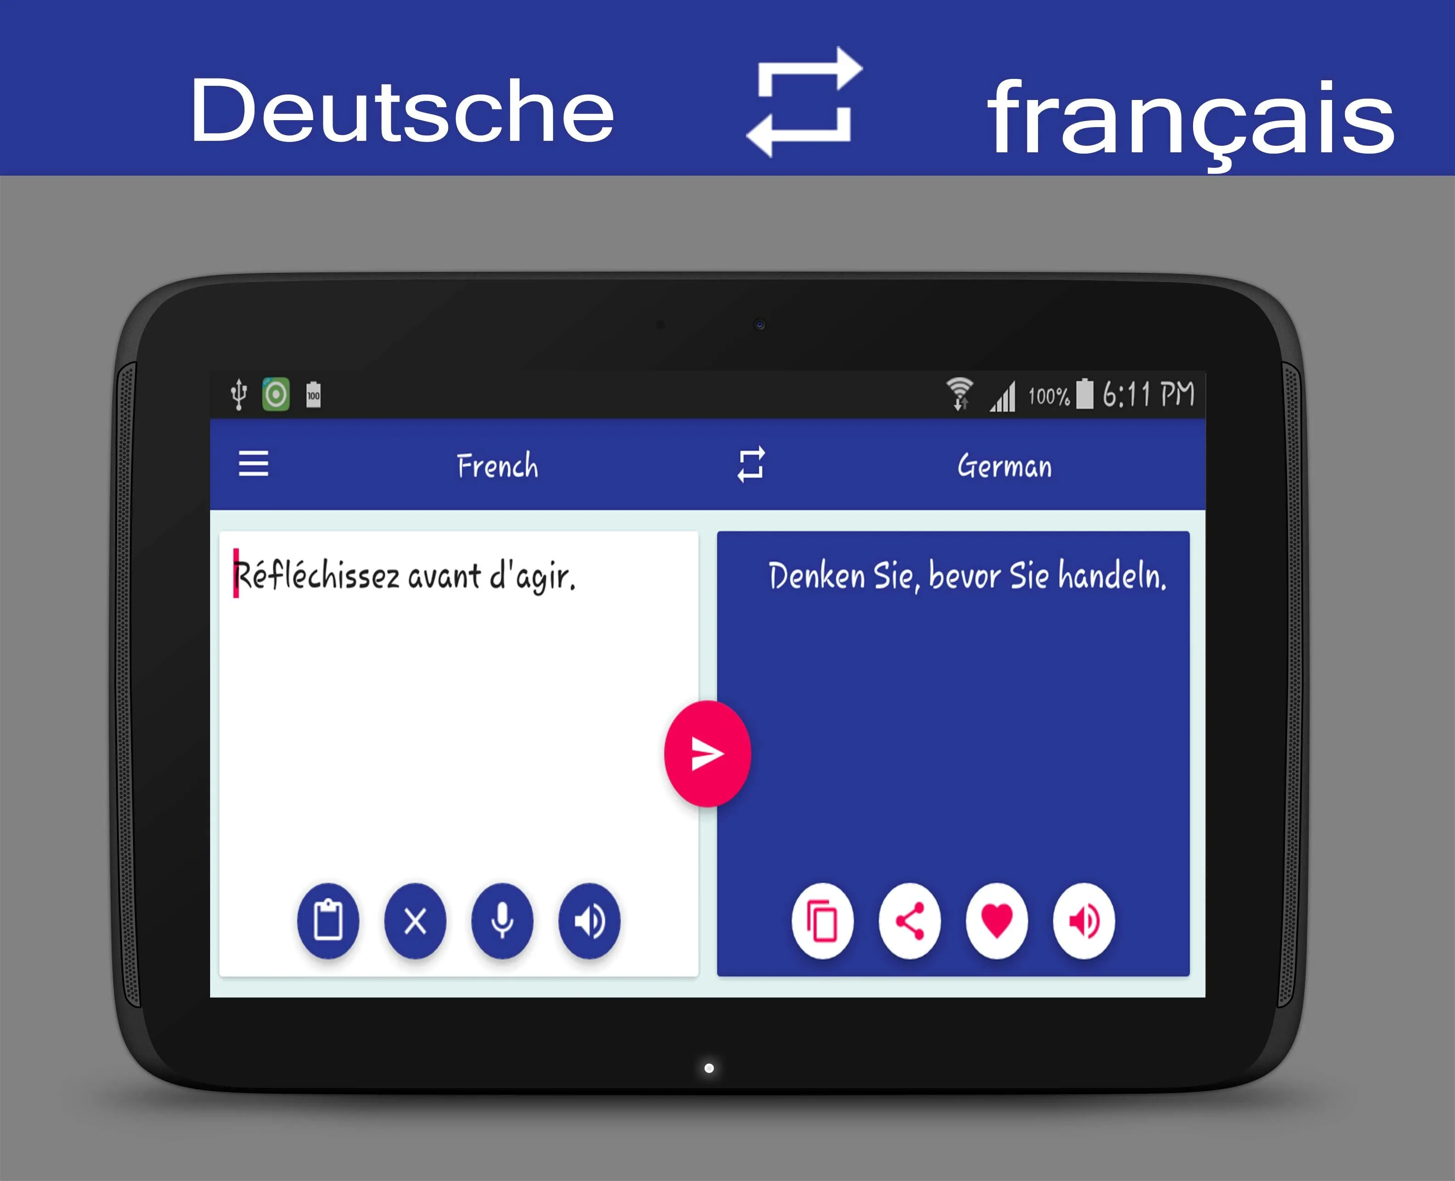Open the hamburger menu
The height and width of the screenshot is (1181, 1455).
pyautogui.click(x=257, y=464)
